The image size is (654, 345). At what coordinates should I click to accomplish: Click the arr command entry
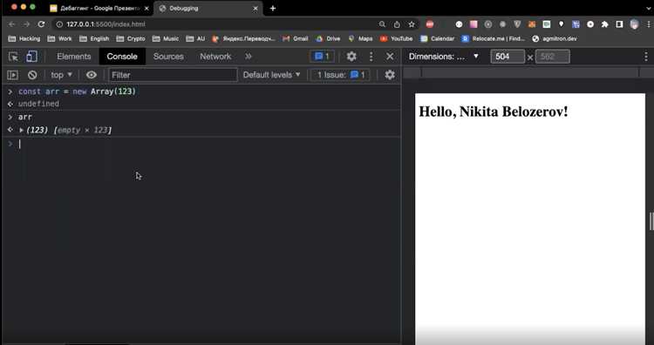point(25,117)
